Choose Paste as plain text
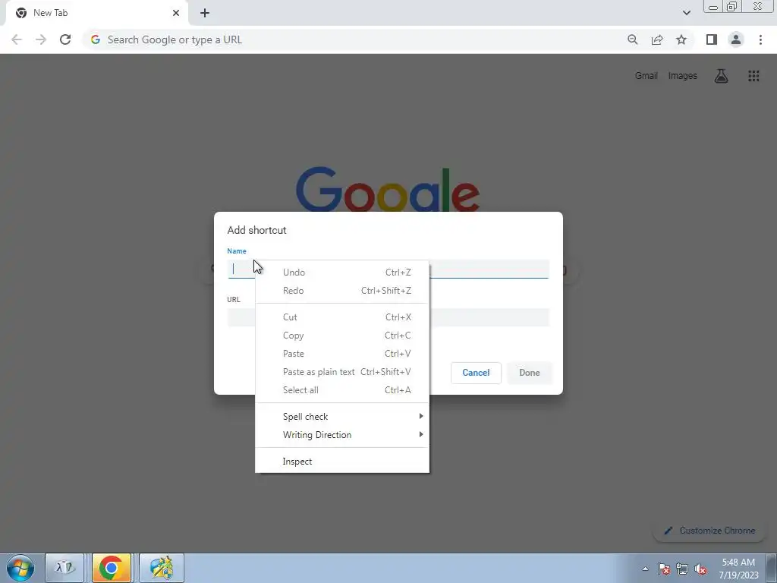This screenshot has height=583, width=777. [x=342, y=372]
